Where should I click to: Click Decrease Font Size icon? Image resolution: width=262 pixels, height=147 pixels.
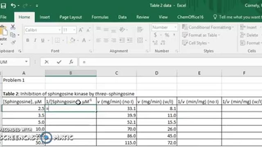tap(88, 30)
